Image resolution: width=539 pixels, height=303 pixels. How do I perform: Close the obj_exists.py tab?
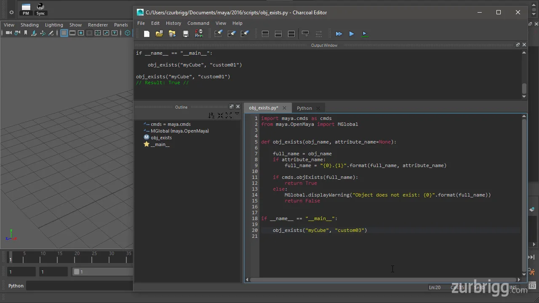pyautogui.click(x=284, y=108)
